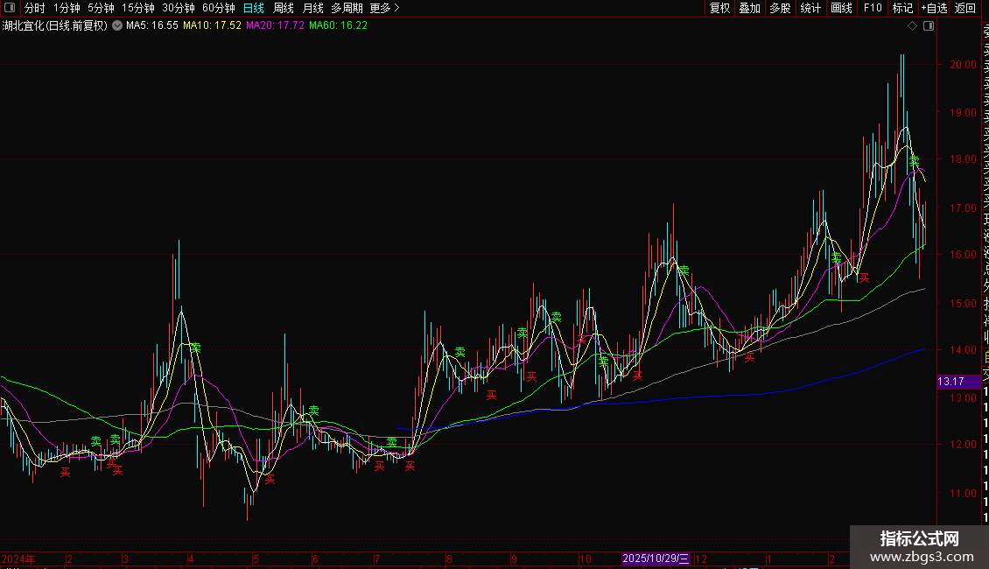Image resolution: width=989 pixels, height=569 pixels.
Task: Click the diamond icon at top right
Action: point(912,26)
